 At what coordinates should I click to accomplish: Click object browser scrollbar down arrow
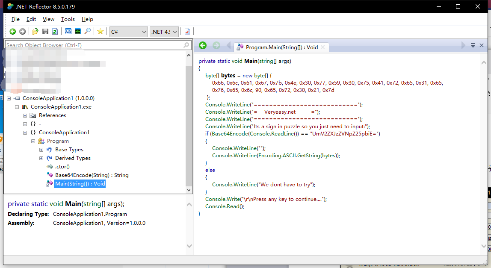[189, 190]
